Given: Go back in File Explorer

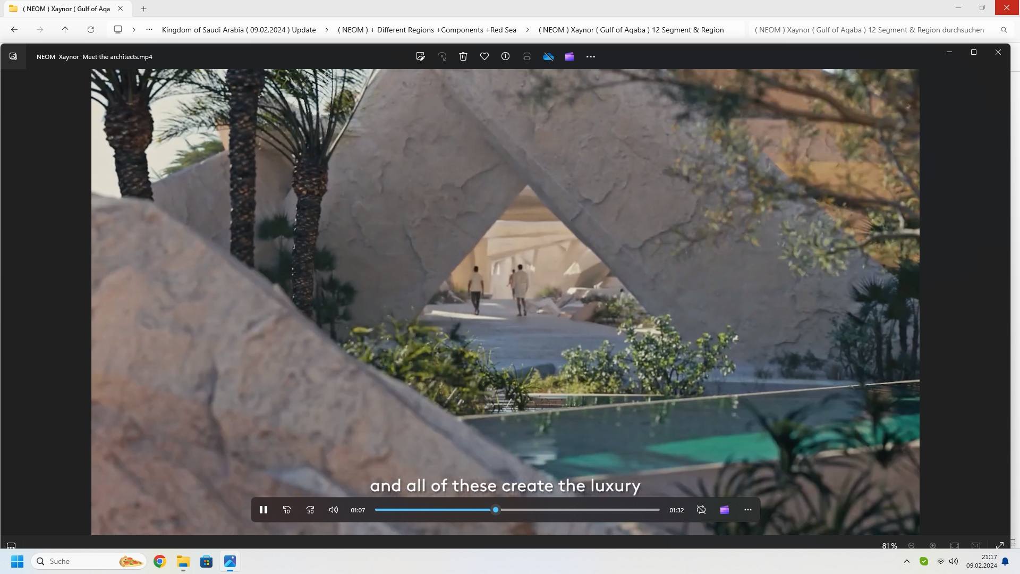Looking at the screenshot, I should [x=14, y=30].
